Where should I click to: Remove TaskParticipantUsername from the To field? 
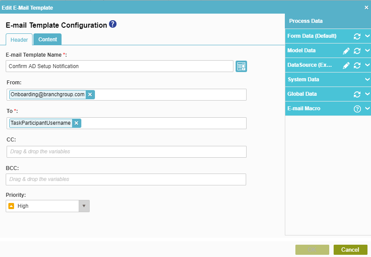pyautogui.click(x=76, y=123)
